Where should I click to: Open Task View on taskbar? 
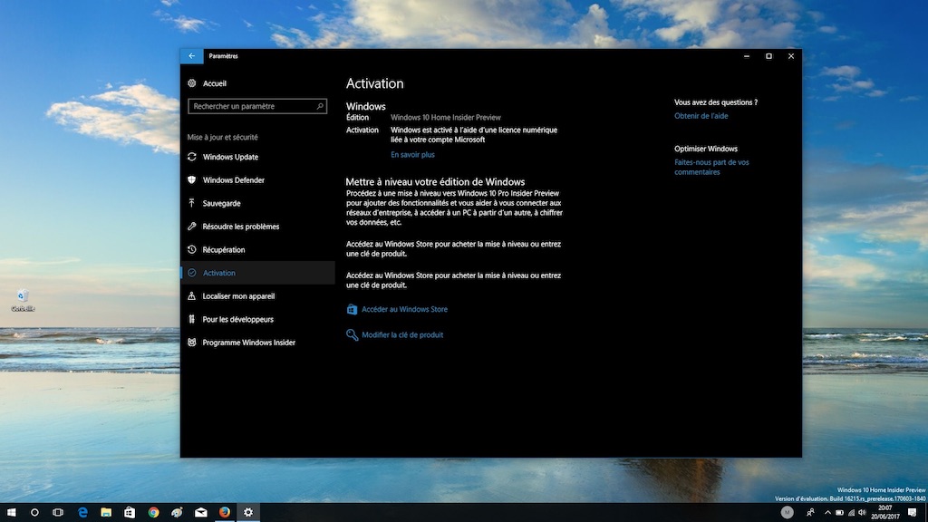[58, 513]
